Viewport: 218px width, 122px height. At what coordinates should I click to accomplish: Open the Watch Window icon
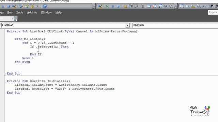point(160,6)
